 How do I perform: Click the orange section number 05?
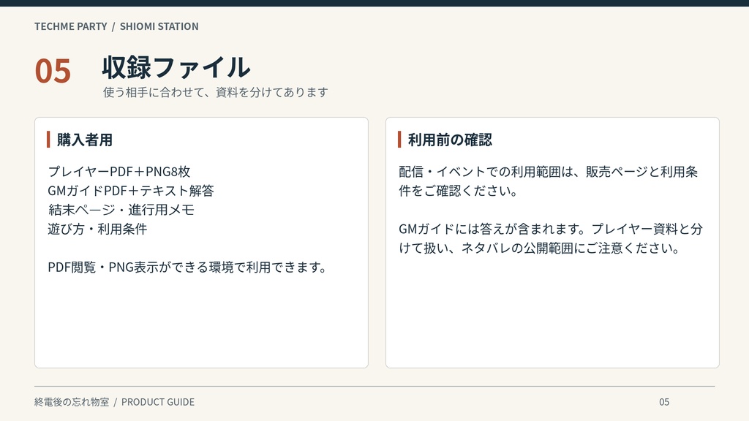[x=53, y=71]
